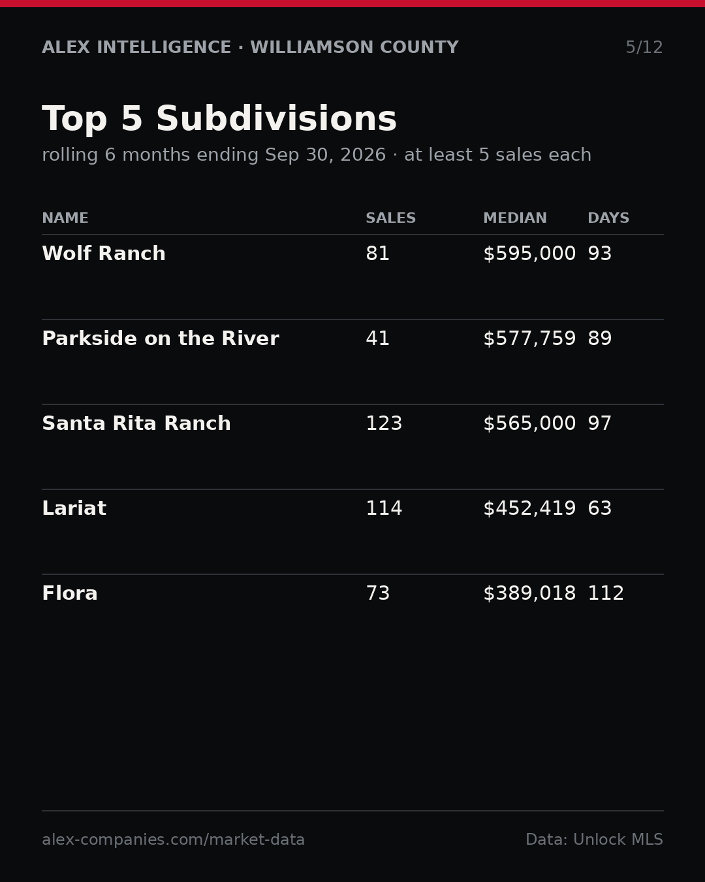
Task: Click the 5/12 page indicator
Action: (644, 48)
